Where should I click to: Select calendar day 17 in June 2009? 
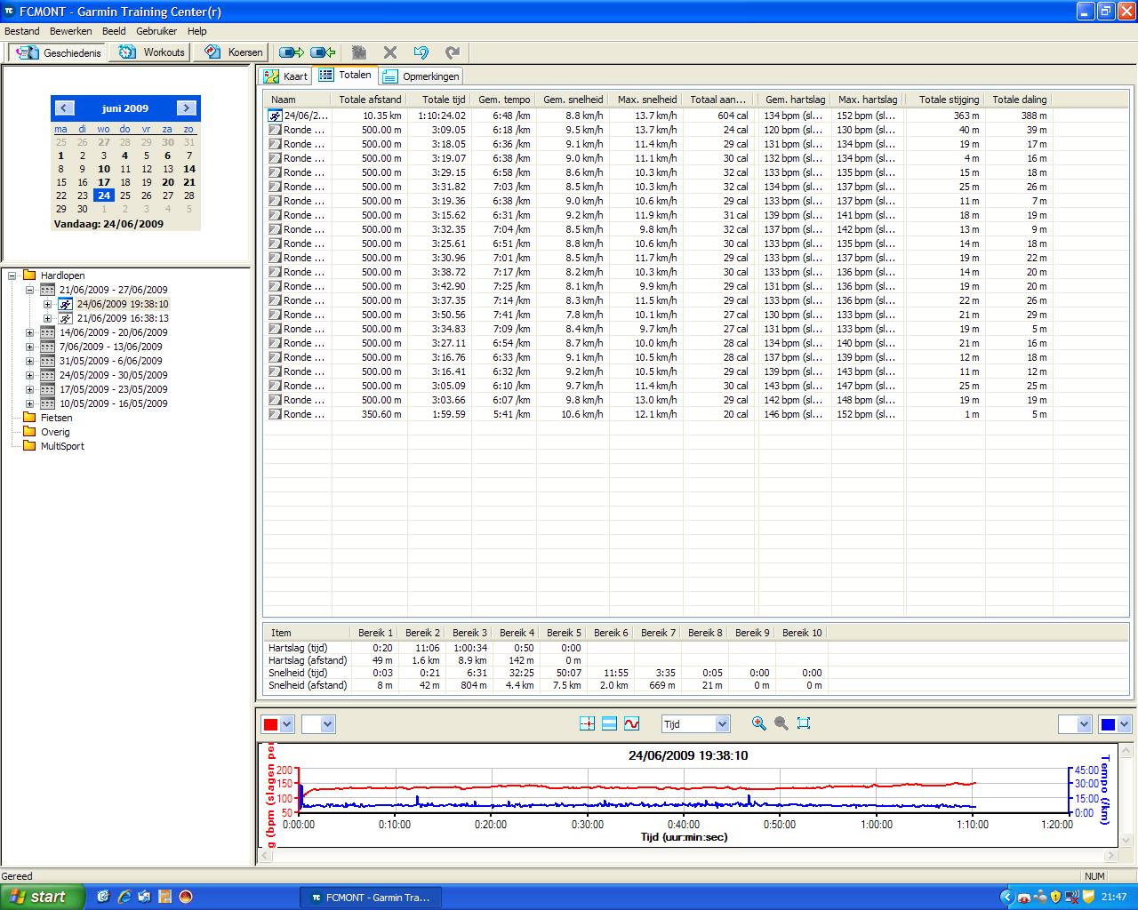104,182
